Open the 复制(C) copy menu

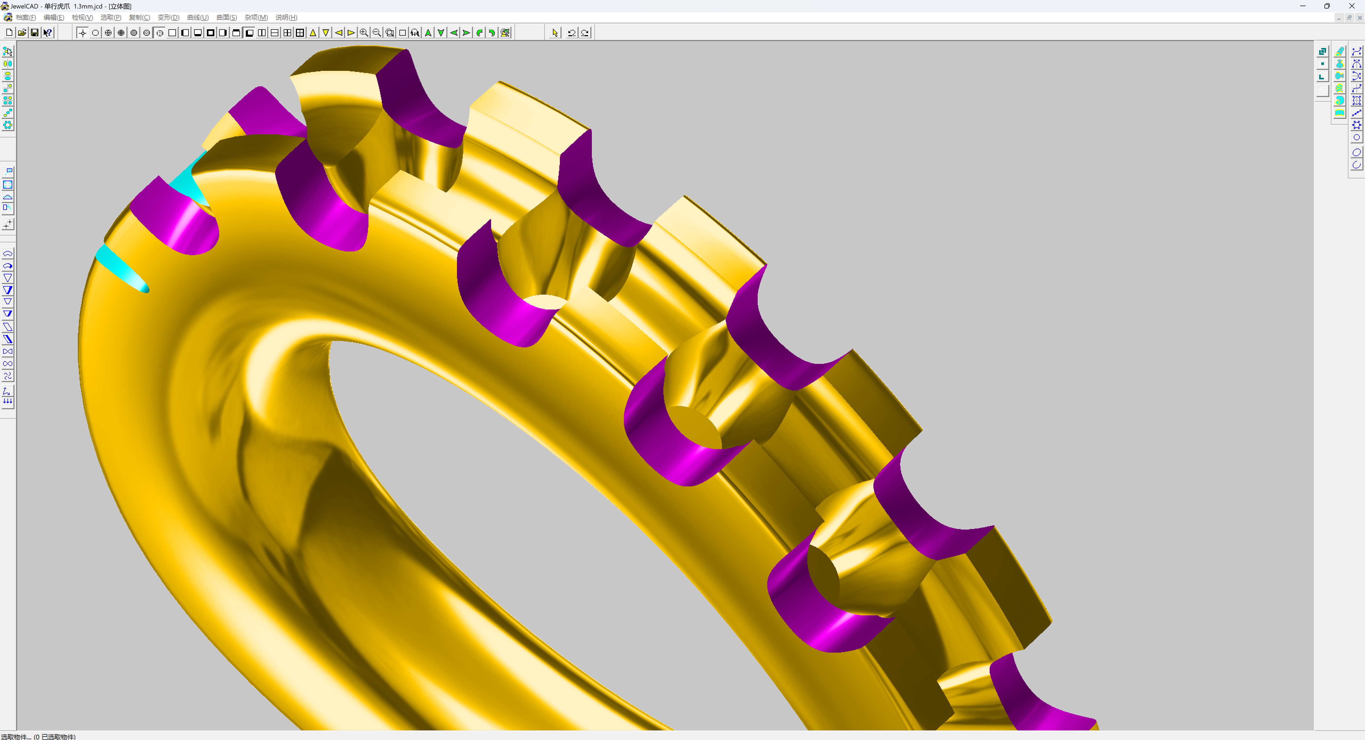click(139, 18)
